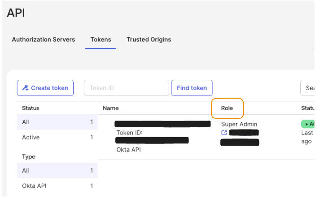Click the Name column header

(110, 108)
